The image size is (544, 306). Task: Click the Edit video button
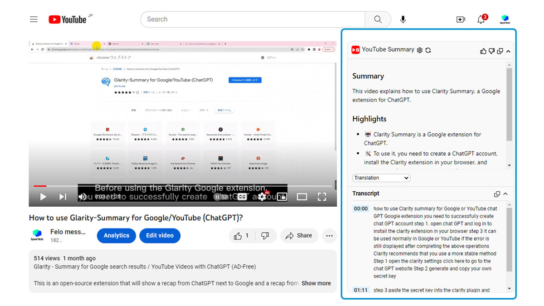tap(160, 236)
